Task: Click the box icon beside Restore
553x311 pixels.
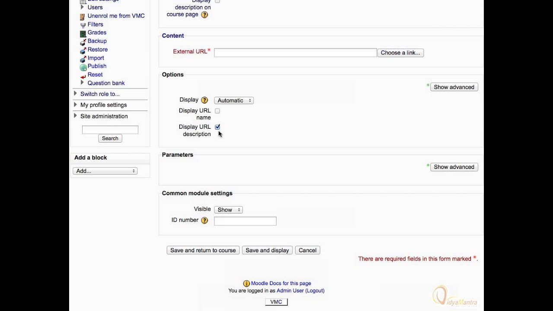Action: click(83, 50)
